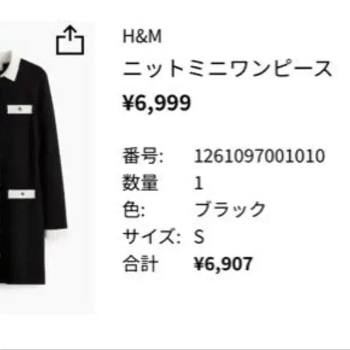Tap the lower white pocket flap on dress
Viewport: 350px width, 350px height.
pyautogui.click(x=22, y=194)
